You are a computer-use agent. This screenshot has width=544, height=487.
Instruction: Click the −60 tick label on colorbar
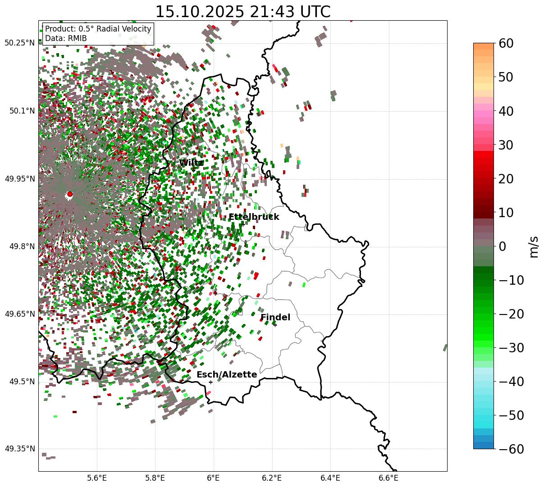click(512, 449)
